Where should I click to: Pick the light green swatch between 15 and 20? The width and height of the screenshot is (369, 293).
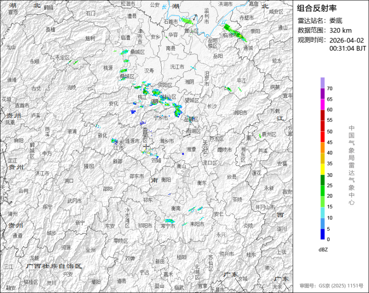(323, 202)
